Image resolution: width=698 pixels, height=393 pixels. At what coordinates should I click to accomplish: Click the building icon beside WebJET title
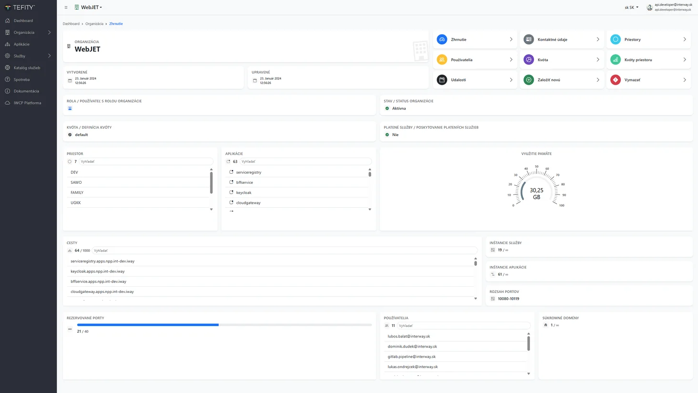pyautogui.click(x=69, y=46)
